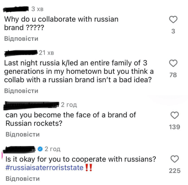
Task: Open the #russiaisaterroriststate hashtag
Action: pos(44,167)
